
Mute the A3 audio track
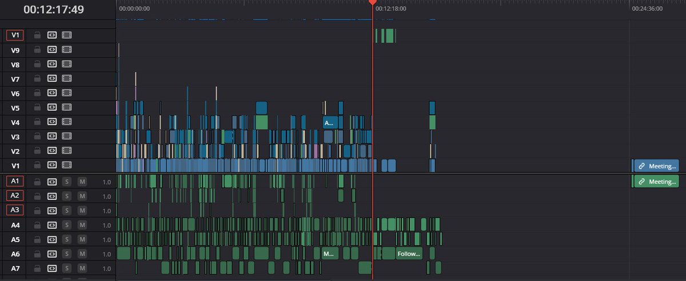82,210
